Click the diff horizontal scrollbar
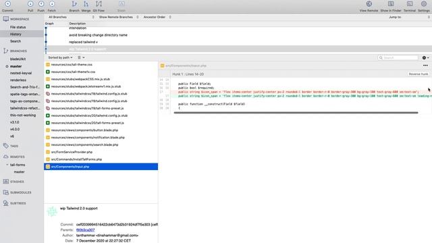The image size is (432, 243). click(296, 113)
